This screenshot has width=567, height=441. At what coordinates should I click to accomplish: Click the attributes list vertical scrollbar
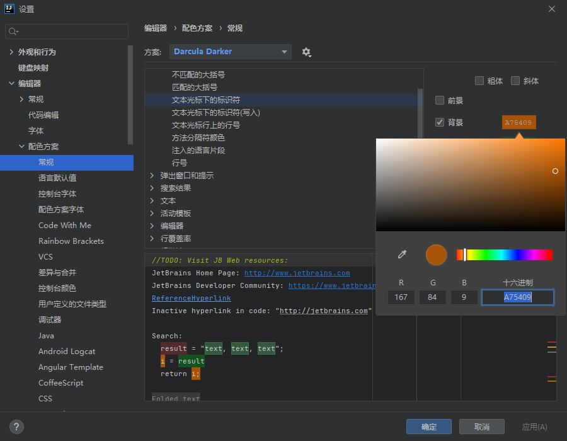point(420,113)
